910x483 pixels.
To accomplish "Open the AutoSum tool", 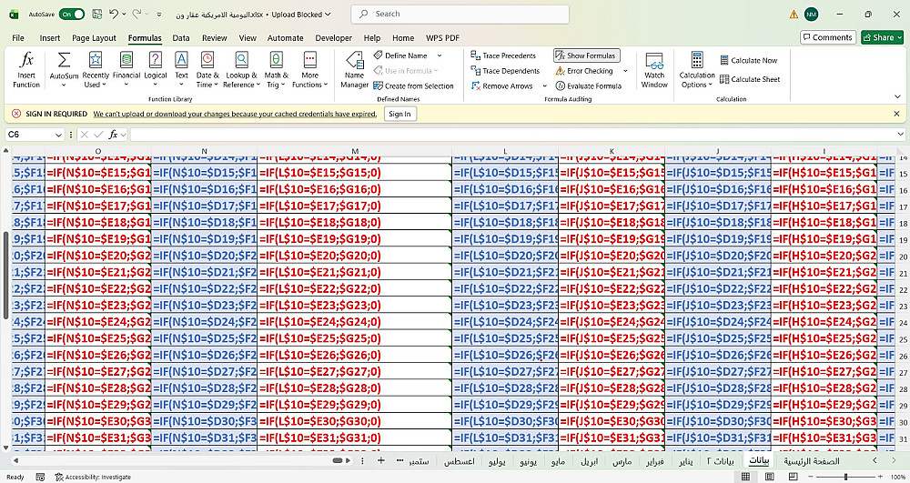I will [64, 60].
